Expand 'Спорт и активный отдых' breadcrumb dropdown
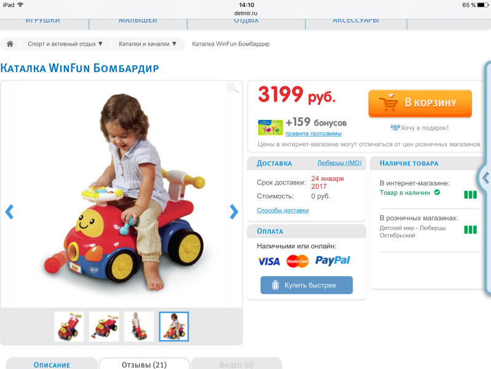The width and height of the screenshot is (491, 369). (x=65, y=44)
